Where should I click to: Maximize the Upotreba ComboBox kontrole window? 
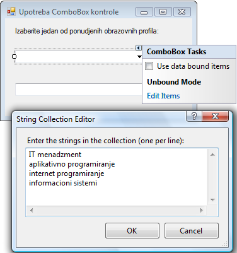[163, 12]
